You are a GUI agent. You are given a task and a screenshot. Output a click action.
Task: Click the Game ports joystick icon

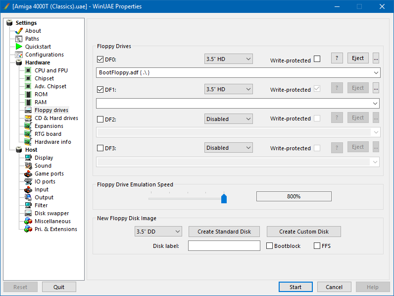coord(28,174)
